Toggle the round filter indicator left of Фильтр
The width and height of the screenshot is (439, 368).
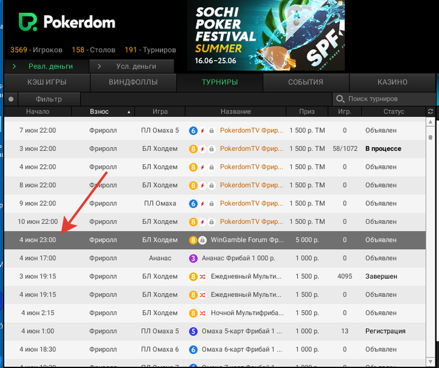[x=11, y=99]
